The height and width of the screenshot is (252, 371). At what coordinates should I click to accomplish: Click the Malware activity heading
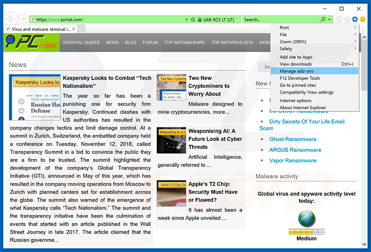tap(277, 176)
